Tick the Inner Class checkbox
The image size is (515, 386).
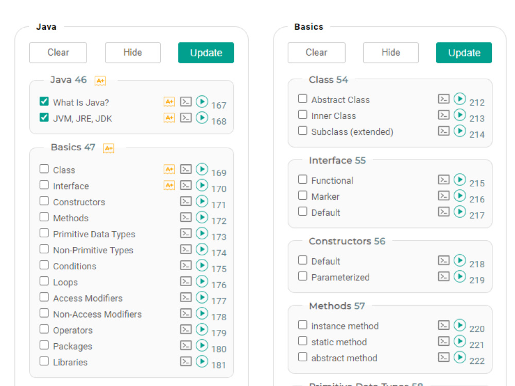pos(302,115)
